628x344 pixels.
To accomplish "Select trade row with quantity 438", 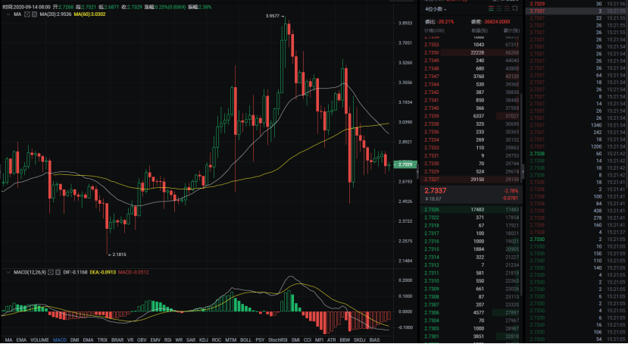I will pos(577,211).
